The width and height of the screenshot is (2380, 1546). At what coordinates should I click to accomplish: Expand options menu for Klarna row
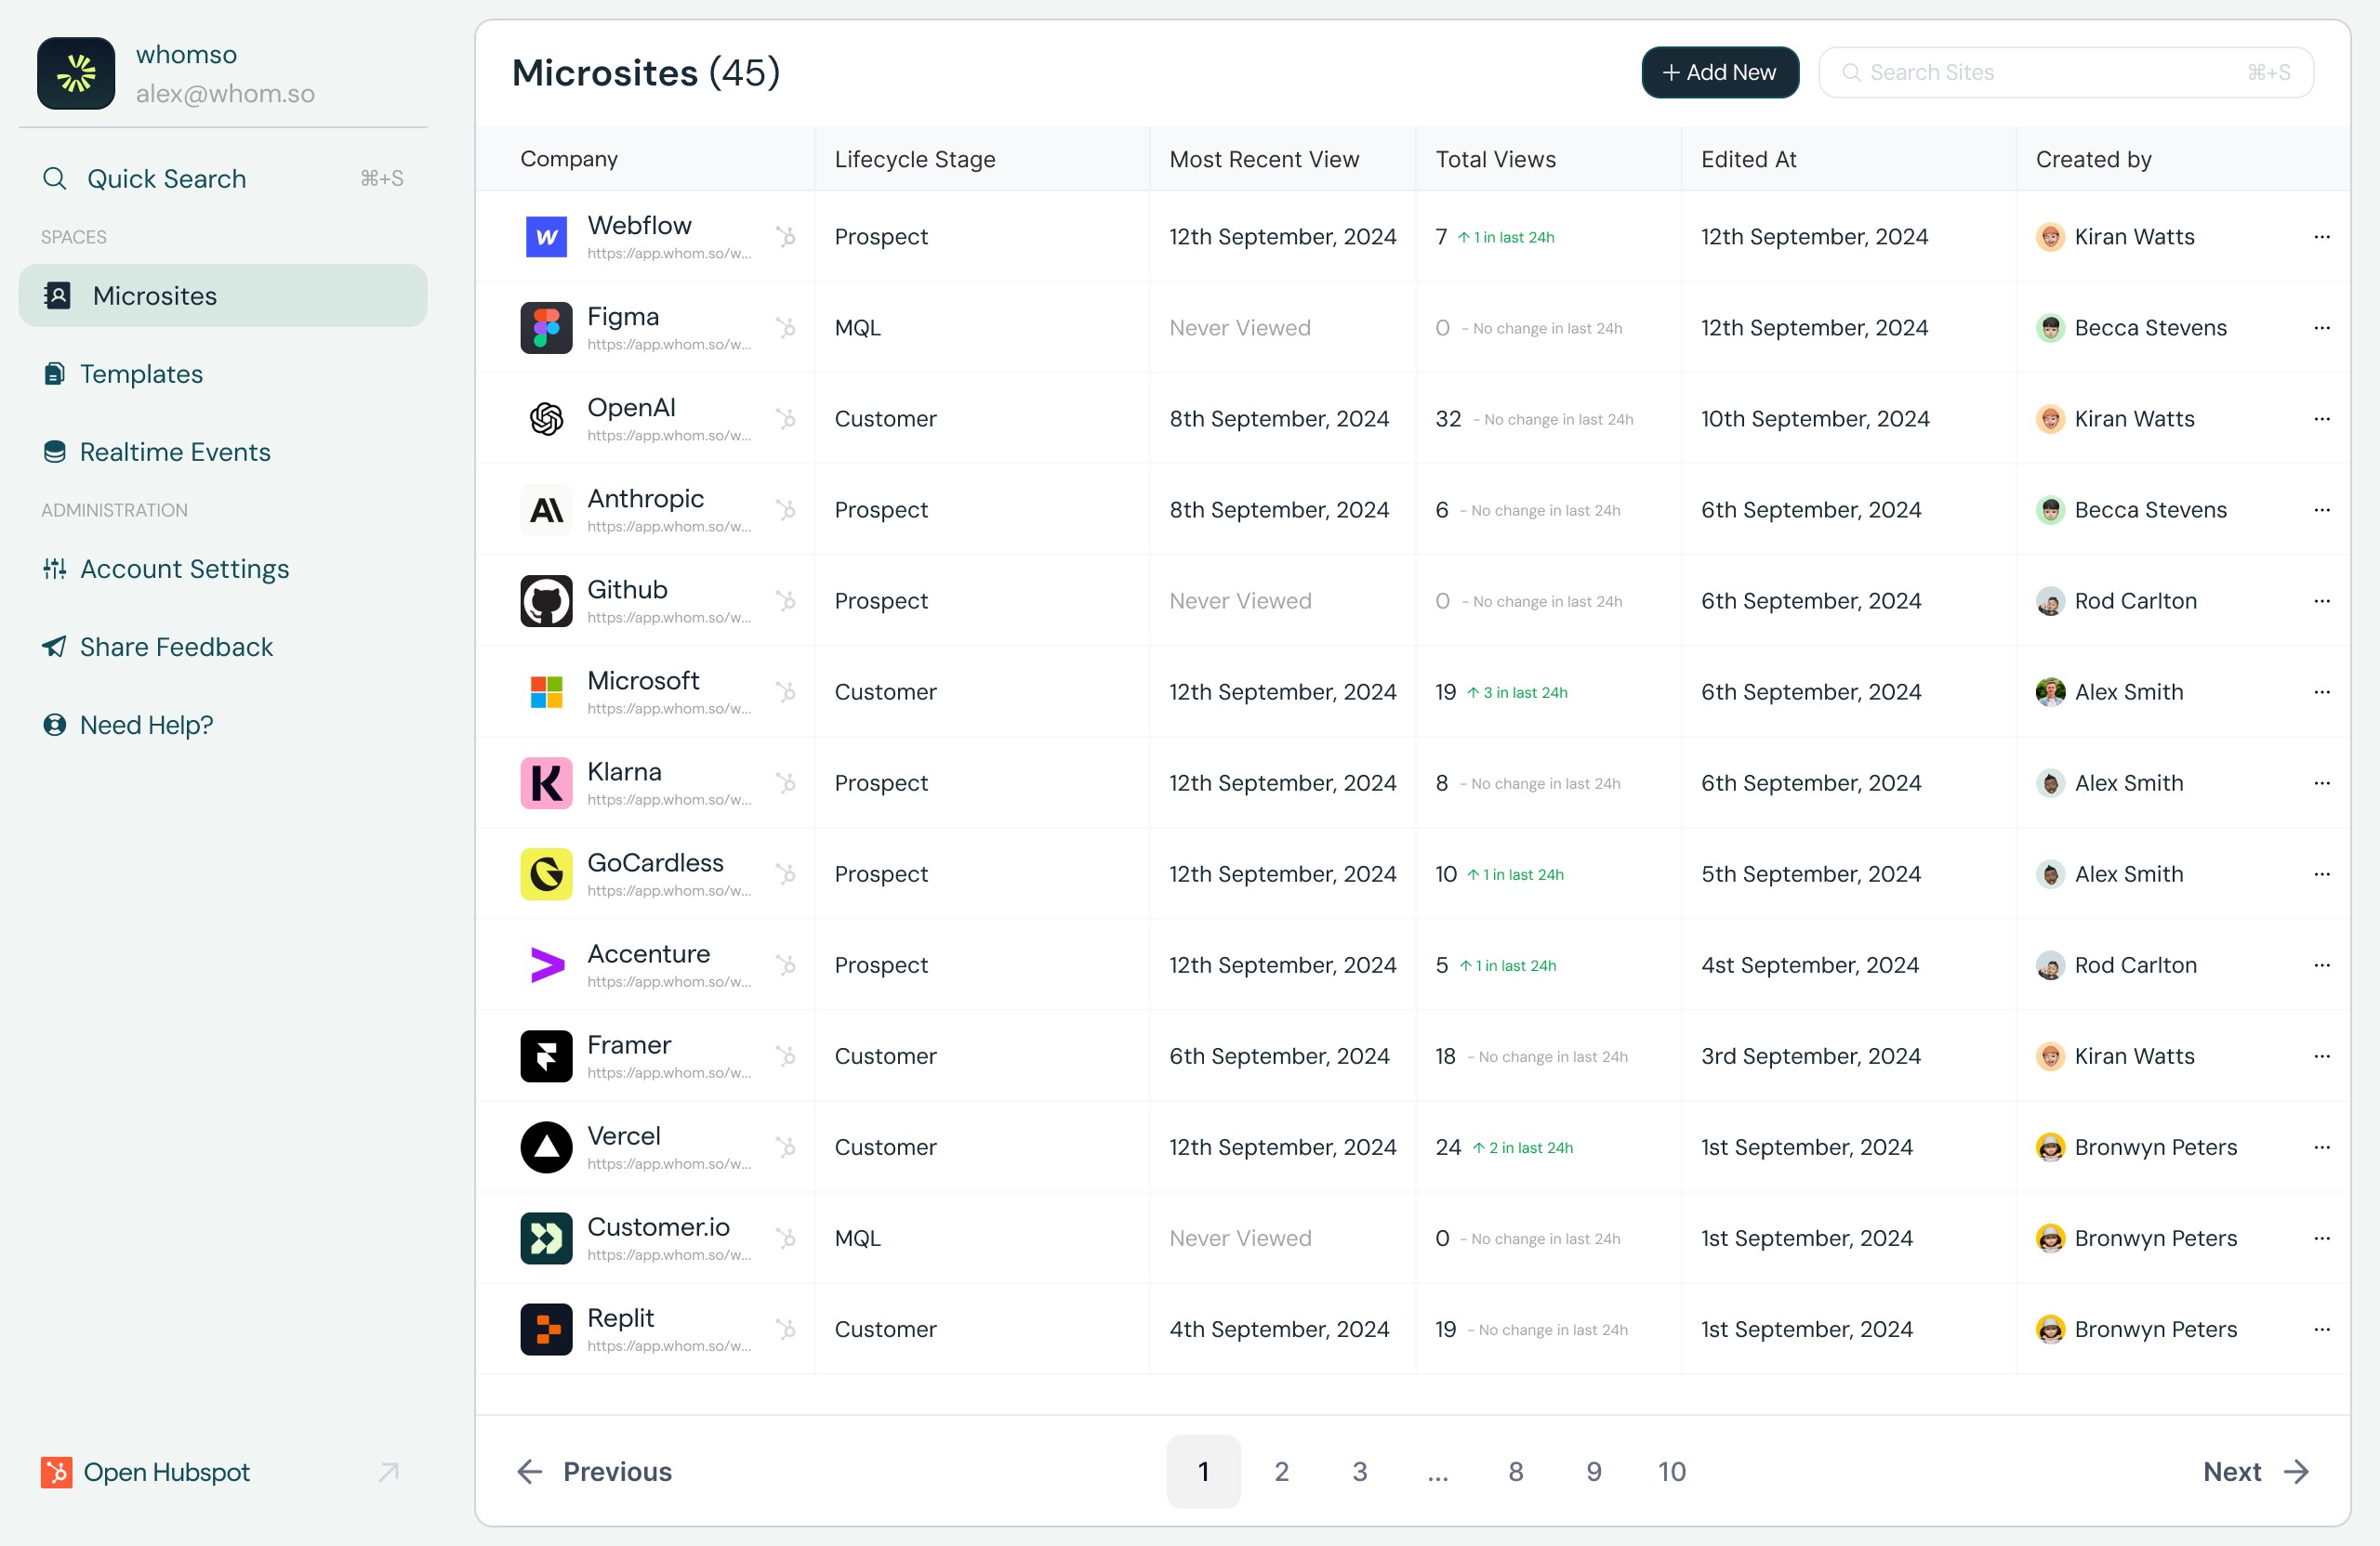click(2322, 783)
